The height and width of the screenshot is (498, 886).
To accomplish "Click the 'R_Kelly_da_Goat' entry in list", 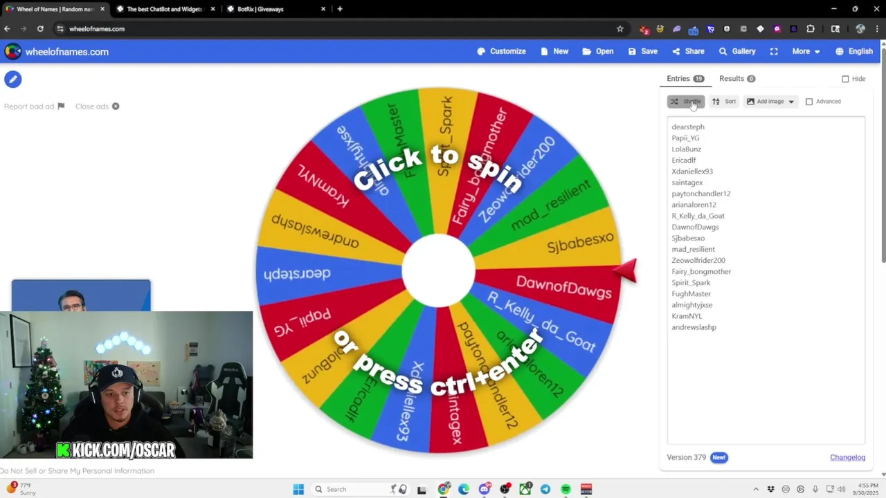I will point(698,216).
